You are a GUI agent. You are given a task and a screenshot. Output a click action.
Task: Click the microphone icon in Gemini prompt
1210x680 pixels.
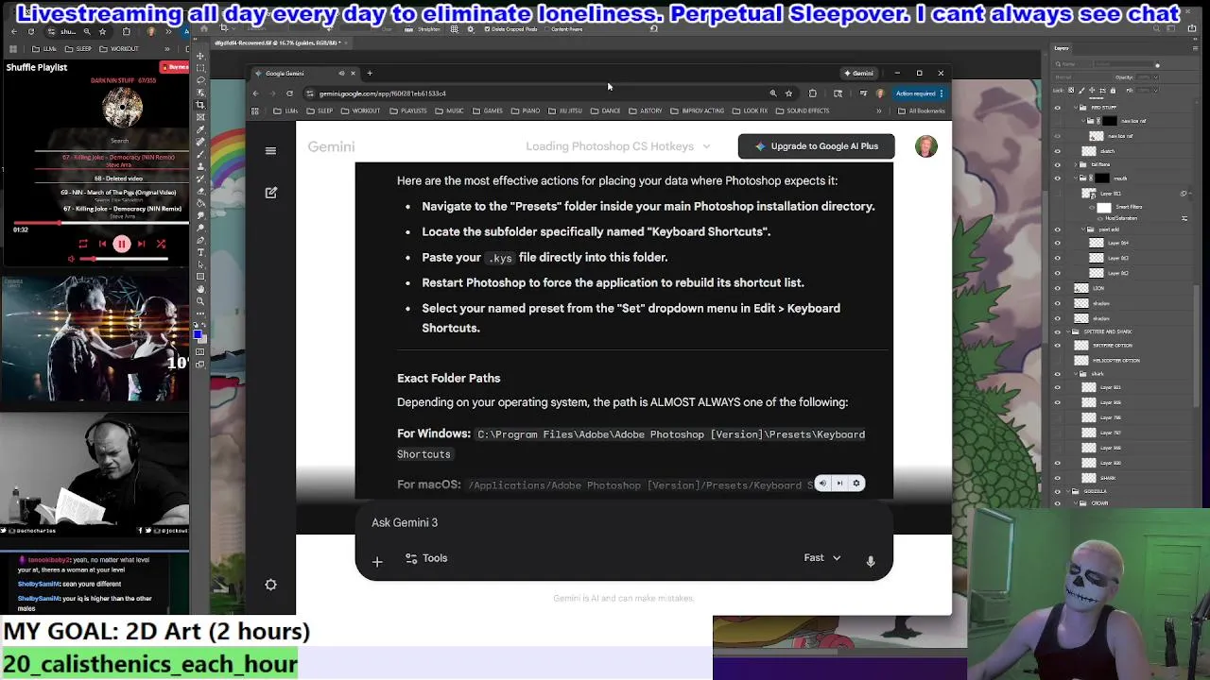[871, 560]
